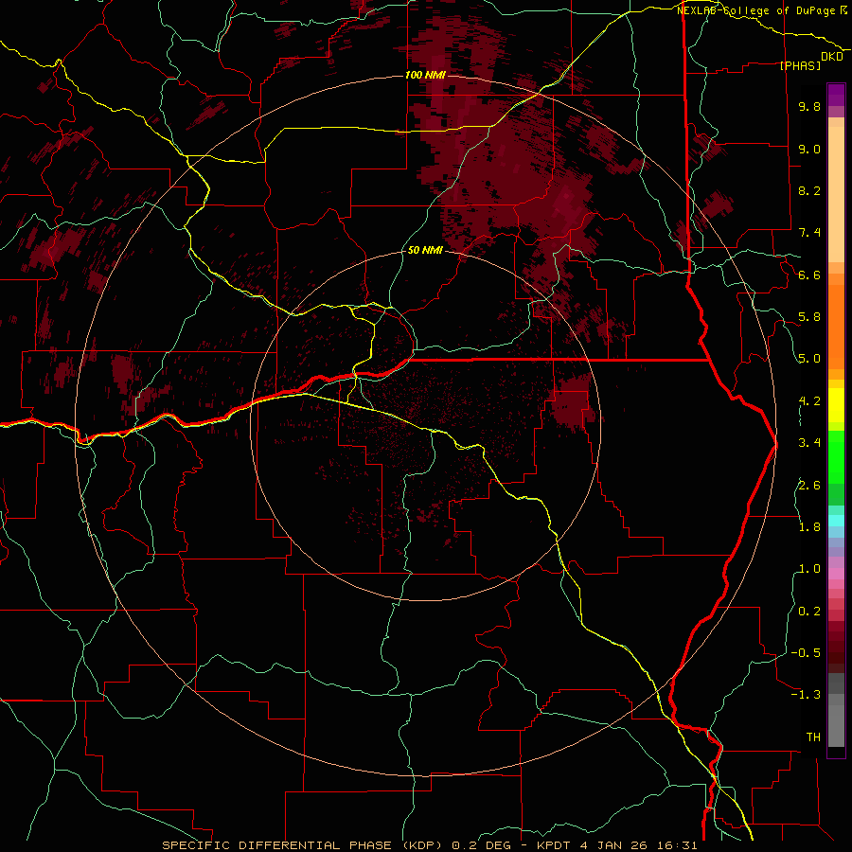Click the 2.6 scale value
Image resolution: width=852 pixels, height=852 pixels.
point(809,486)
